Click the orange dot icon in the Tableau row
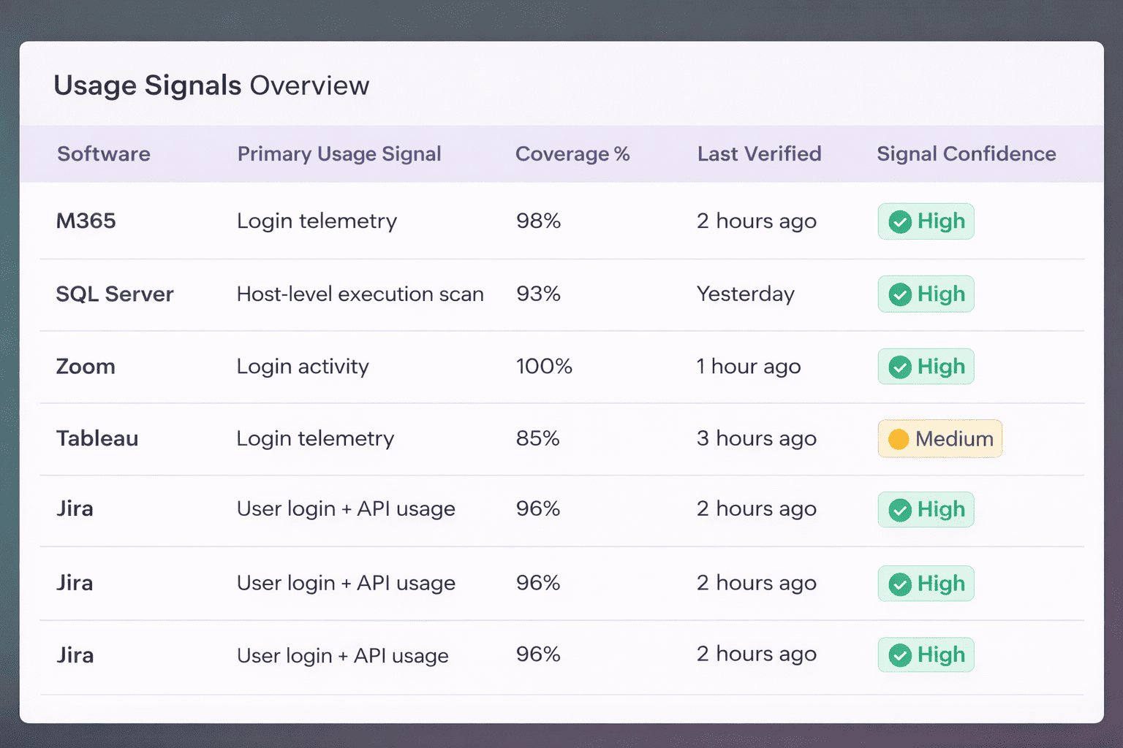The height and width of the screenshot is (748, 1123). click(x=898, y=439)
